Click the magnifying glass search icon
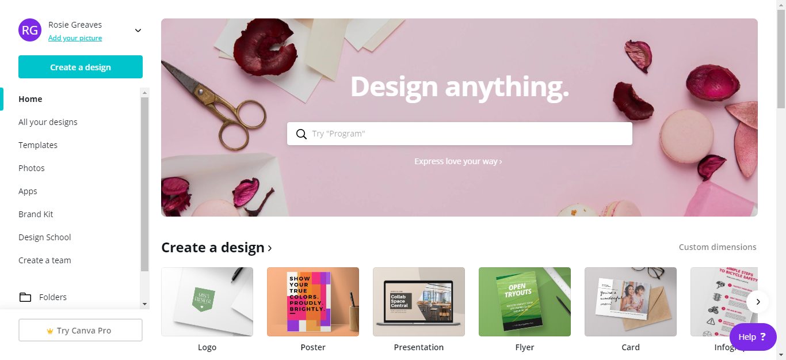This screenshot has height=360, width=786. pos(302,134)
